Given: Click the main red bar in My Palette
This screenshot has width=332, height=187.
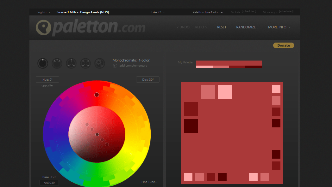Looking at the screenshot, I should (x=229, y=63).
